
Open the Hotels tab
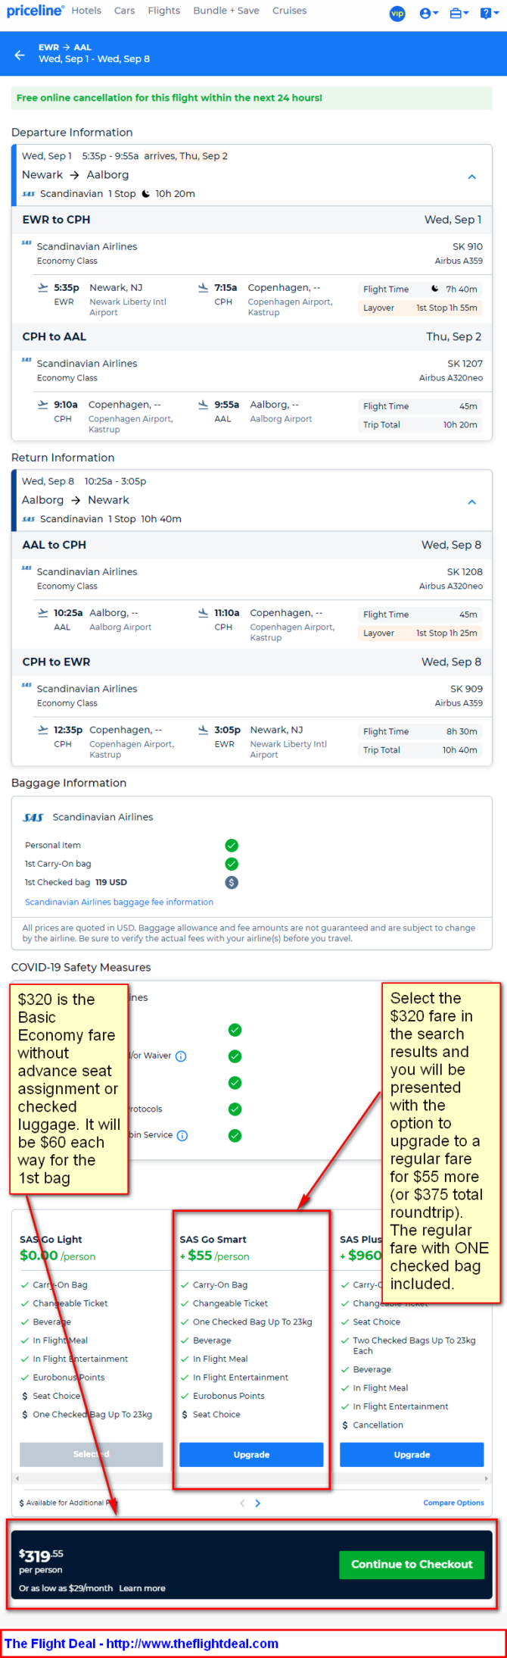[x=86, y=11]
